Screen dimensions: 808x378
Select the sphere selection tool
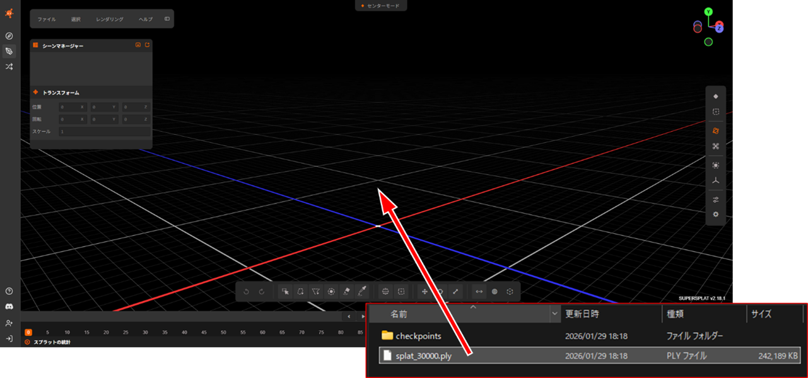pos(385,292)
